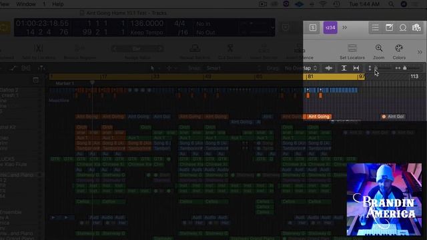Image resolution: width=427 pixels, height=240 pixels.
Task: Open Spotlight search icon
Action: [x=391, y=4]
